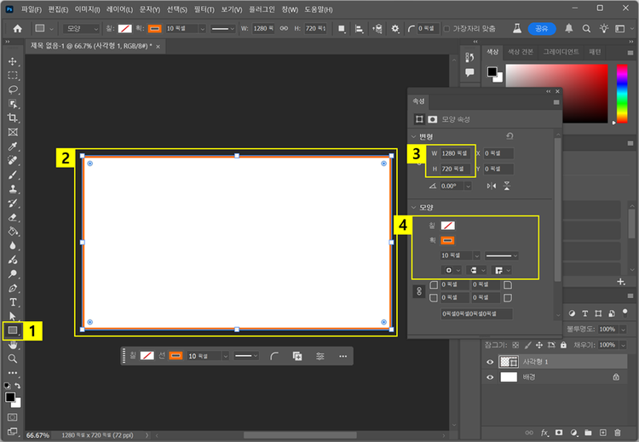Image resolution: width=639 pixels, height=442 pixels.
Task: Click the orange stroke swatch in properties panel
Action: point(447,240)
